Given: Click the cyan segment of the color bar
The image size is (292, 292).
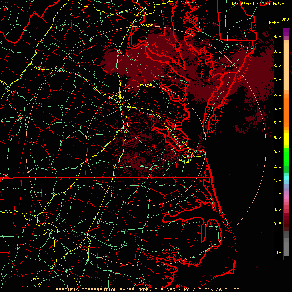Looking at the screenshot, I should coord(286,178).
